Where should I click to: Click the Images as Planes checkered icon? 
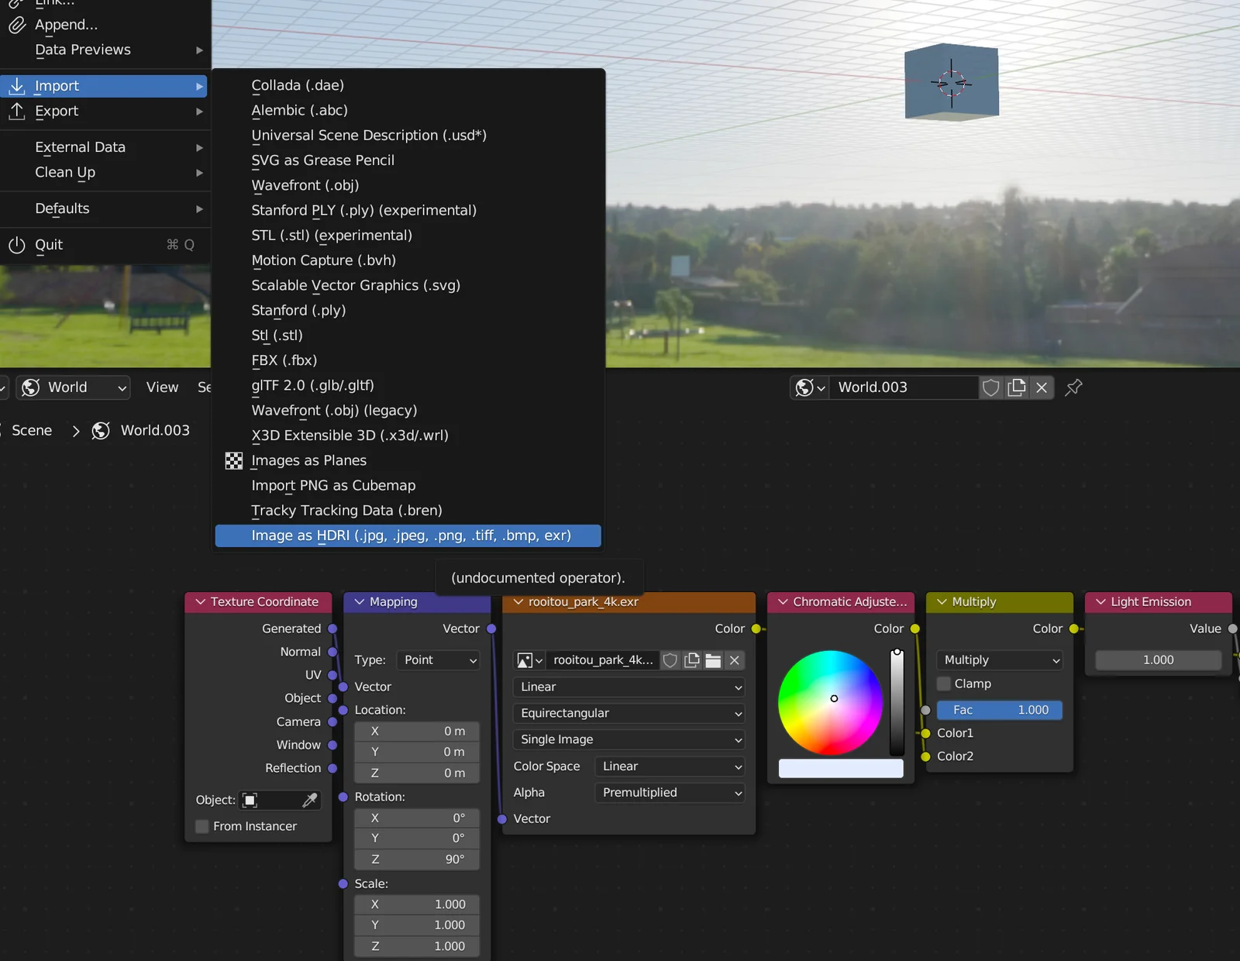click(233, 460)
